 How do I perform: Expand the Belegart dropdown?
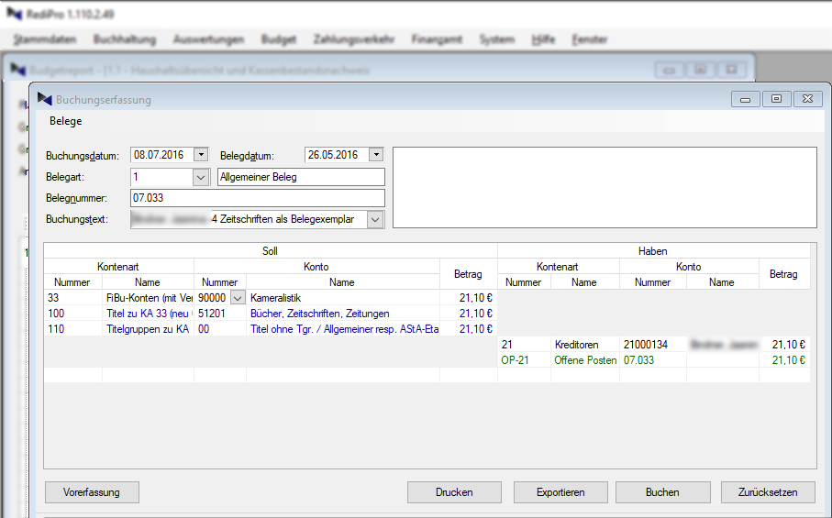201,177
